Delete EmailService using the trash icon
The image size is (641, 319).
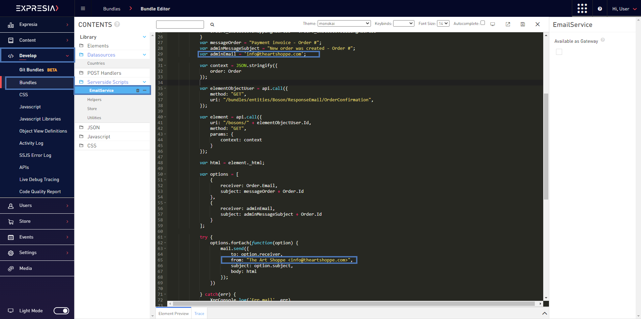138,91
